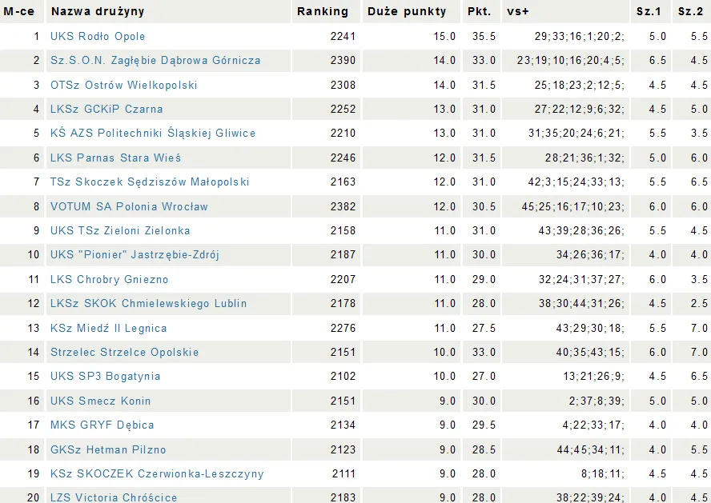Open KŚ AZS Politechniki Śląskiej Gliwice
Image resolution: width=711 pixels, height=503 pixels.
(153, 133)
